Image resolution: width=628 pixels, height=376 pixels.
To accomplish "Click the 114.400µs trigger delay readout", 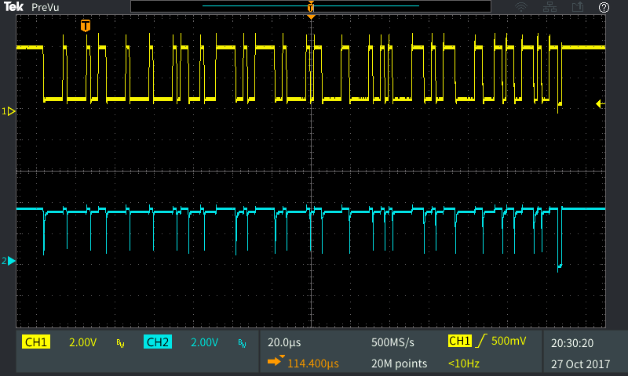I will (312, 363).
